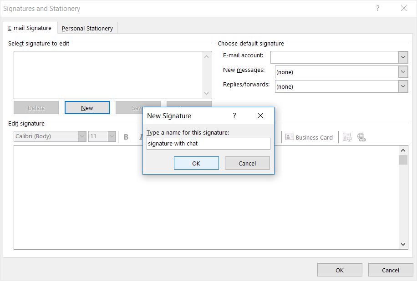Open the Calibri (Body) font dropdown
This screenshot has width=417, height=281.
[81, 136]
